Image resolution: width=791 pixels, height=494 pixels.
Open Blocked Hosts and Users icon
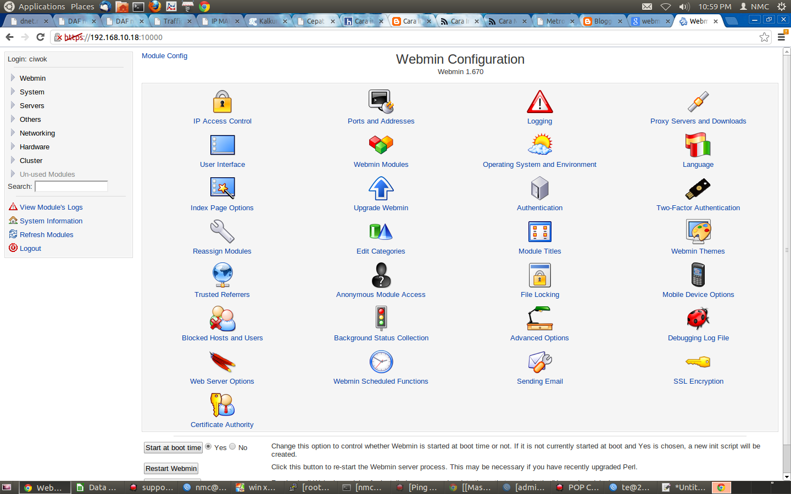point(222,318)
